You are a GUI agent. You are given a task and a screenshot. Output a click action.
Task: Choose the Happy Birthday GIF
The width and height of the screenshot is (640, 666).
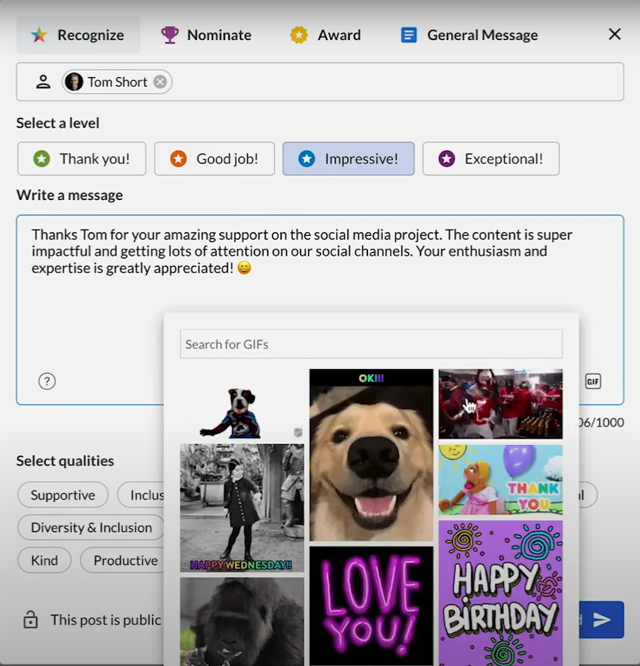tap(501, 592)
